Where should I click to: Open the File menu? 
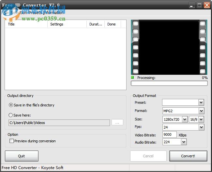click(x=6, y=13)
